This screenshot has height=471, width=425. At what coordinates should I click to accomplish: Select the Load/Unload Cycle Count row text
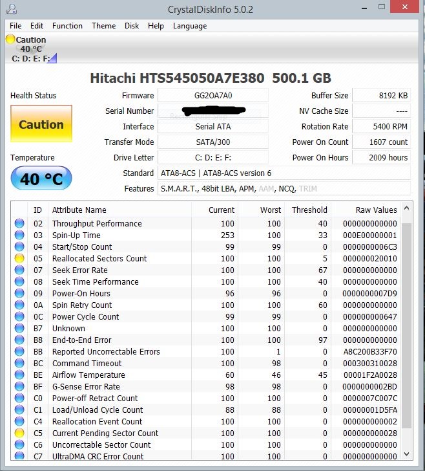point(98,410)
